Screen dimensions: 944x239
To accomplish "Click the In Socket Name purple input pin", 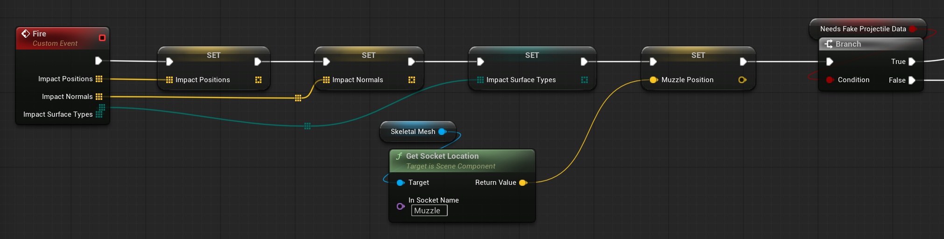I will point(400,206).
